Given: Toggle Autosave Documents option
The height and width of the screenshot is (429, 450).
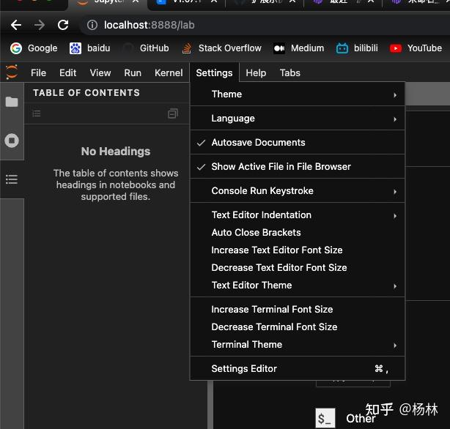Looking at the screenshot, I should pos(298,142).
